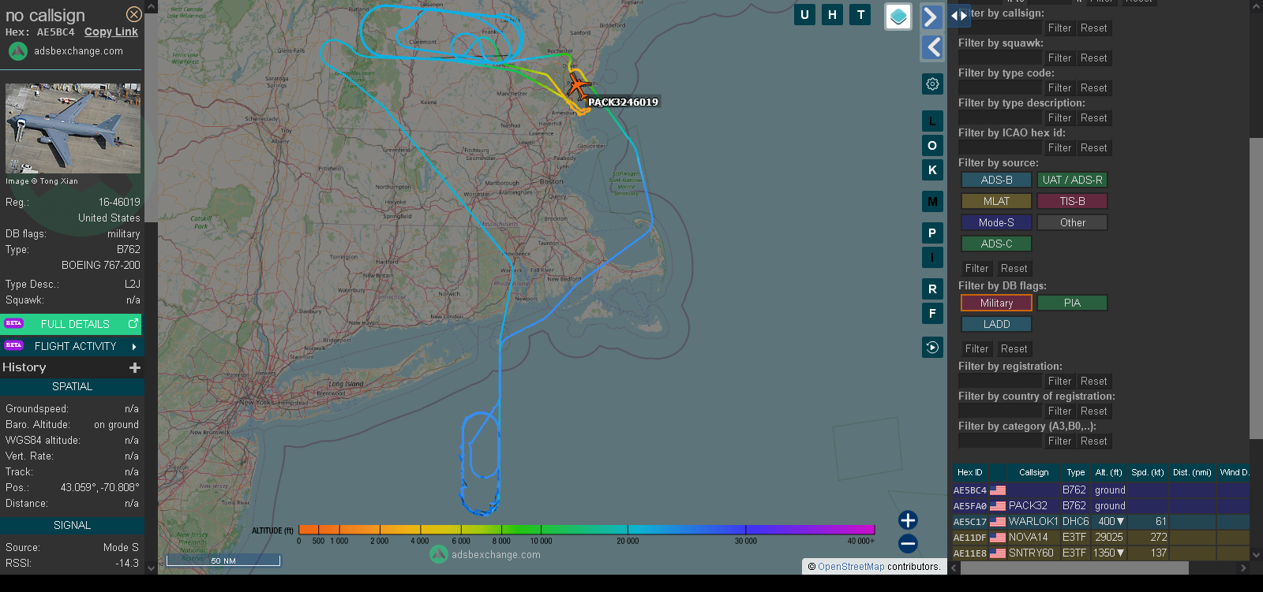Toggle the Other source filter
This screenshot has height=592, width=1263.
[1072, 223]
